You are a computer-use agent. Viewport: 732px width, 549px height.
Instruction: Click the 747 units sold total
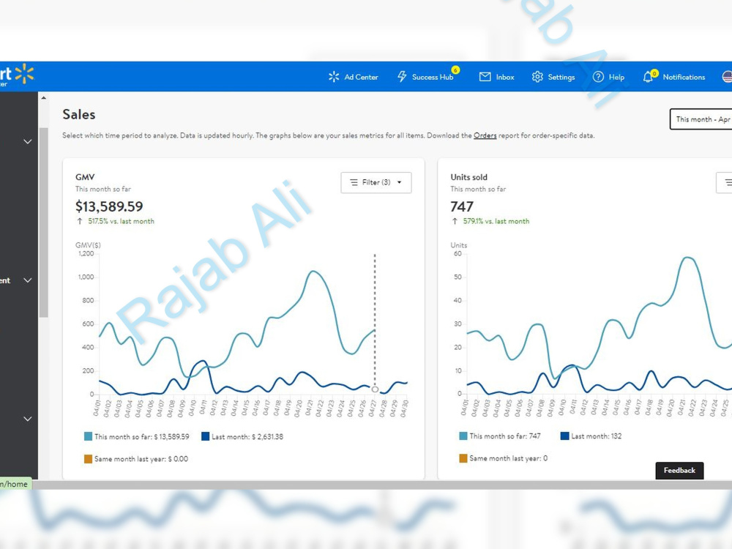(462, 206)
